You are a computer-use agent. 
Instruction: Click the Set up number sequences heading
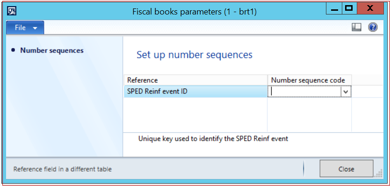tap(195, 55)
